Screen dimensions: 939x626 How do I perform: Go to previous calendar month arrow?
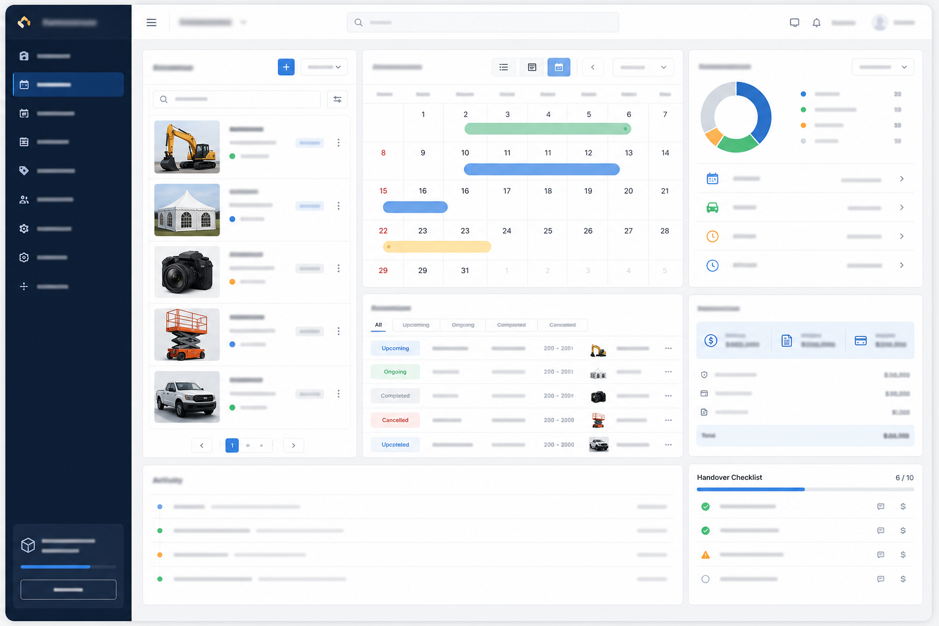(x=592, y=67)
